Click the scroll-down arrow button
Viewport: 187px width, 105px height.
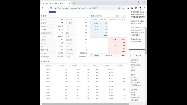coord(146,102)
